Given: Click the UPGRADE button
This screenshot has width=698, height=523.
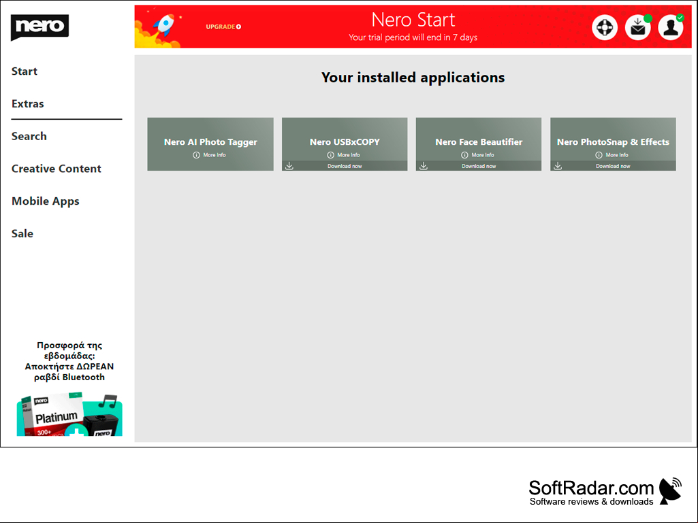Looking at the screenshot, I should coord(223,27).
